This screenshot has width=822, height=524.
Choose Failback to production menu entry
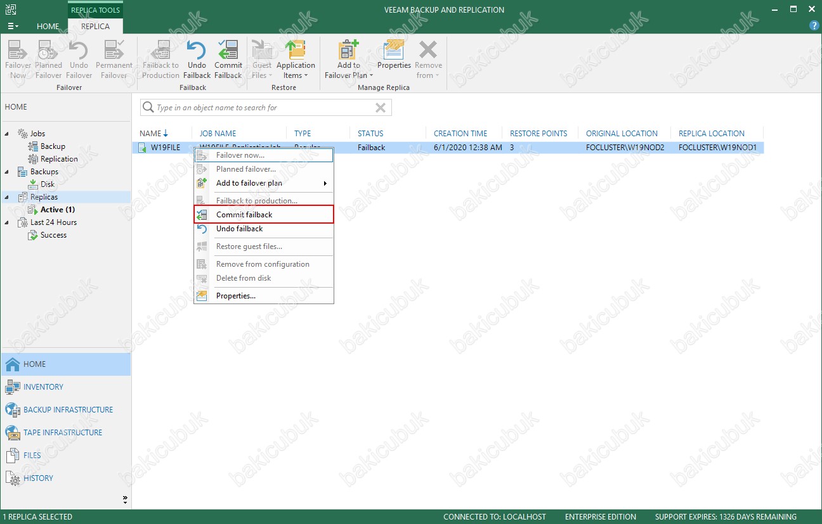264,201
